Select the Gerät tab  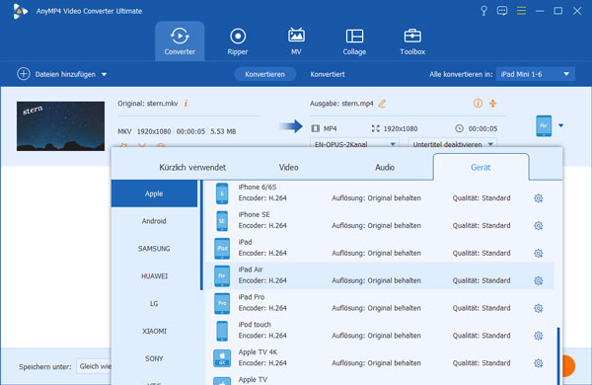pyautogui.click(x=481, y=167)
